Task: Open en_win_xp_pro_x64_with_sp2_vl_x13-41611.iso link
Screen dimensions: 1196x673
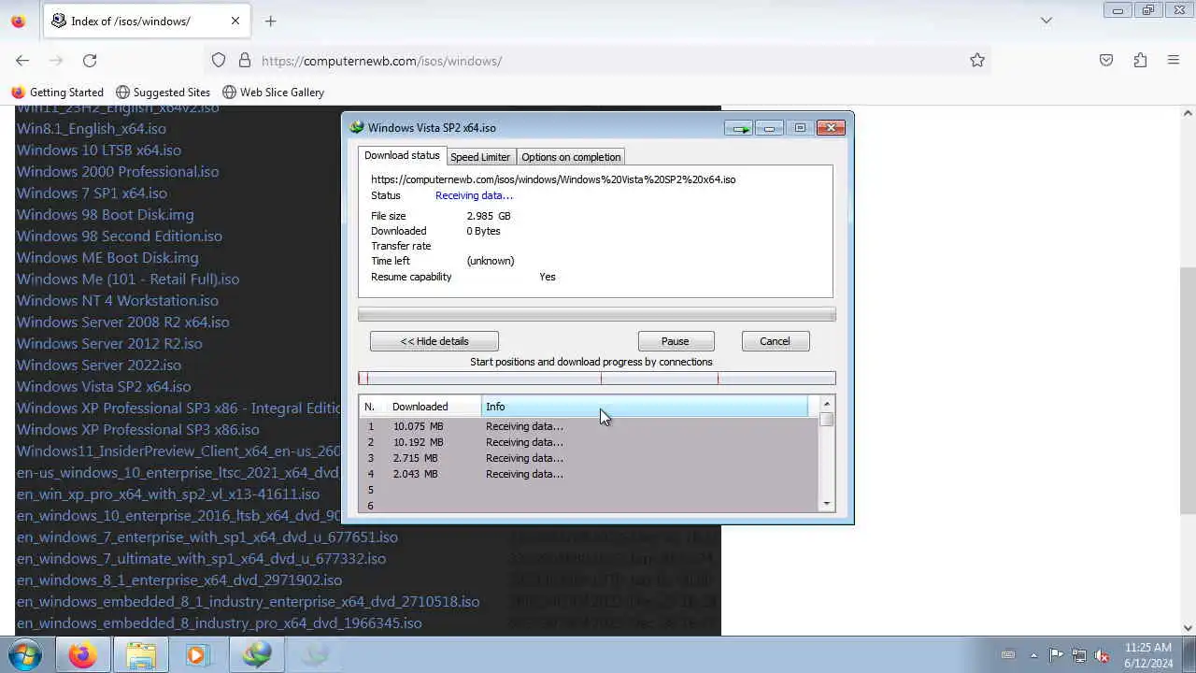Action: point(168,494)
